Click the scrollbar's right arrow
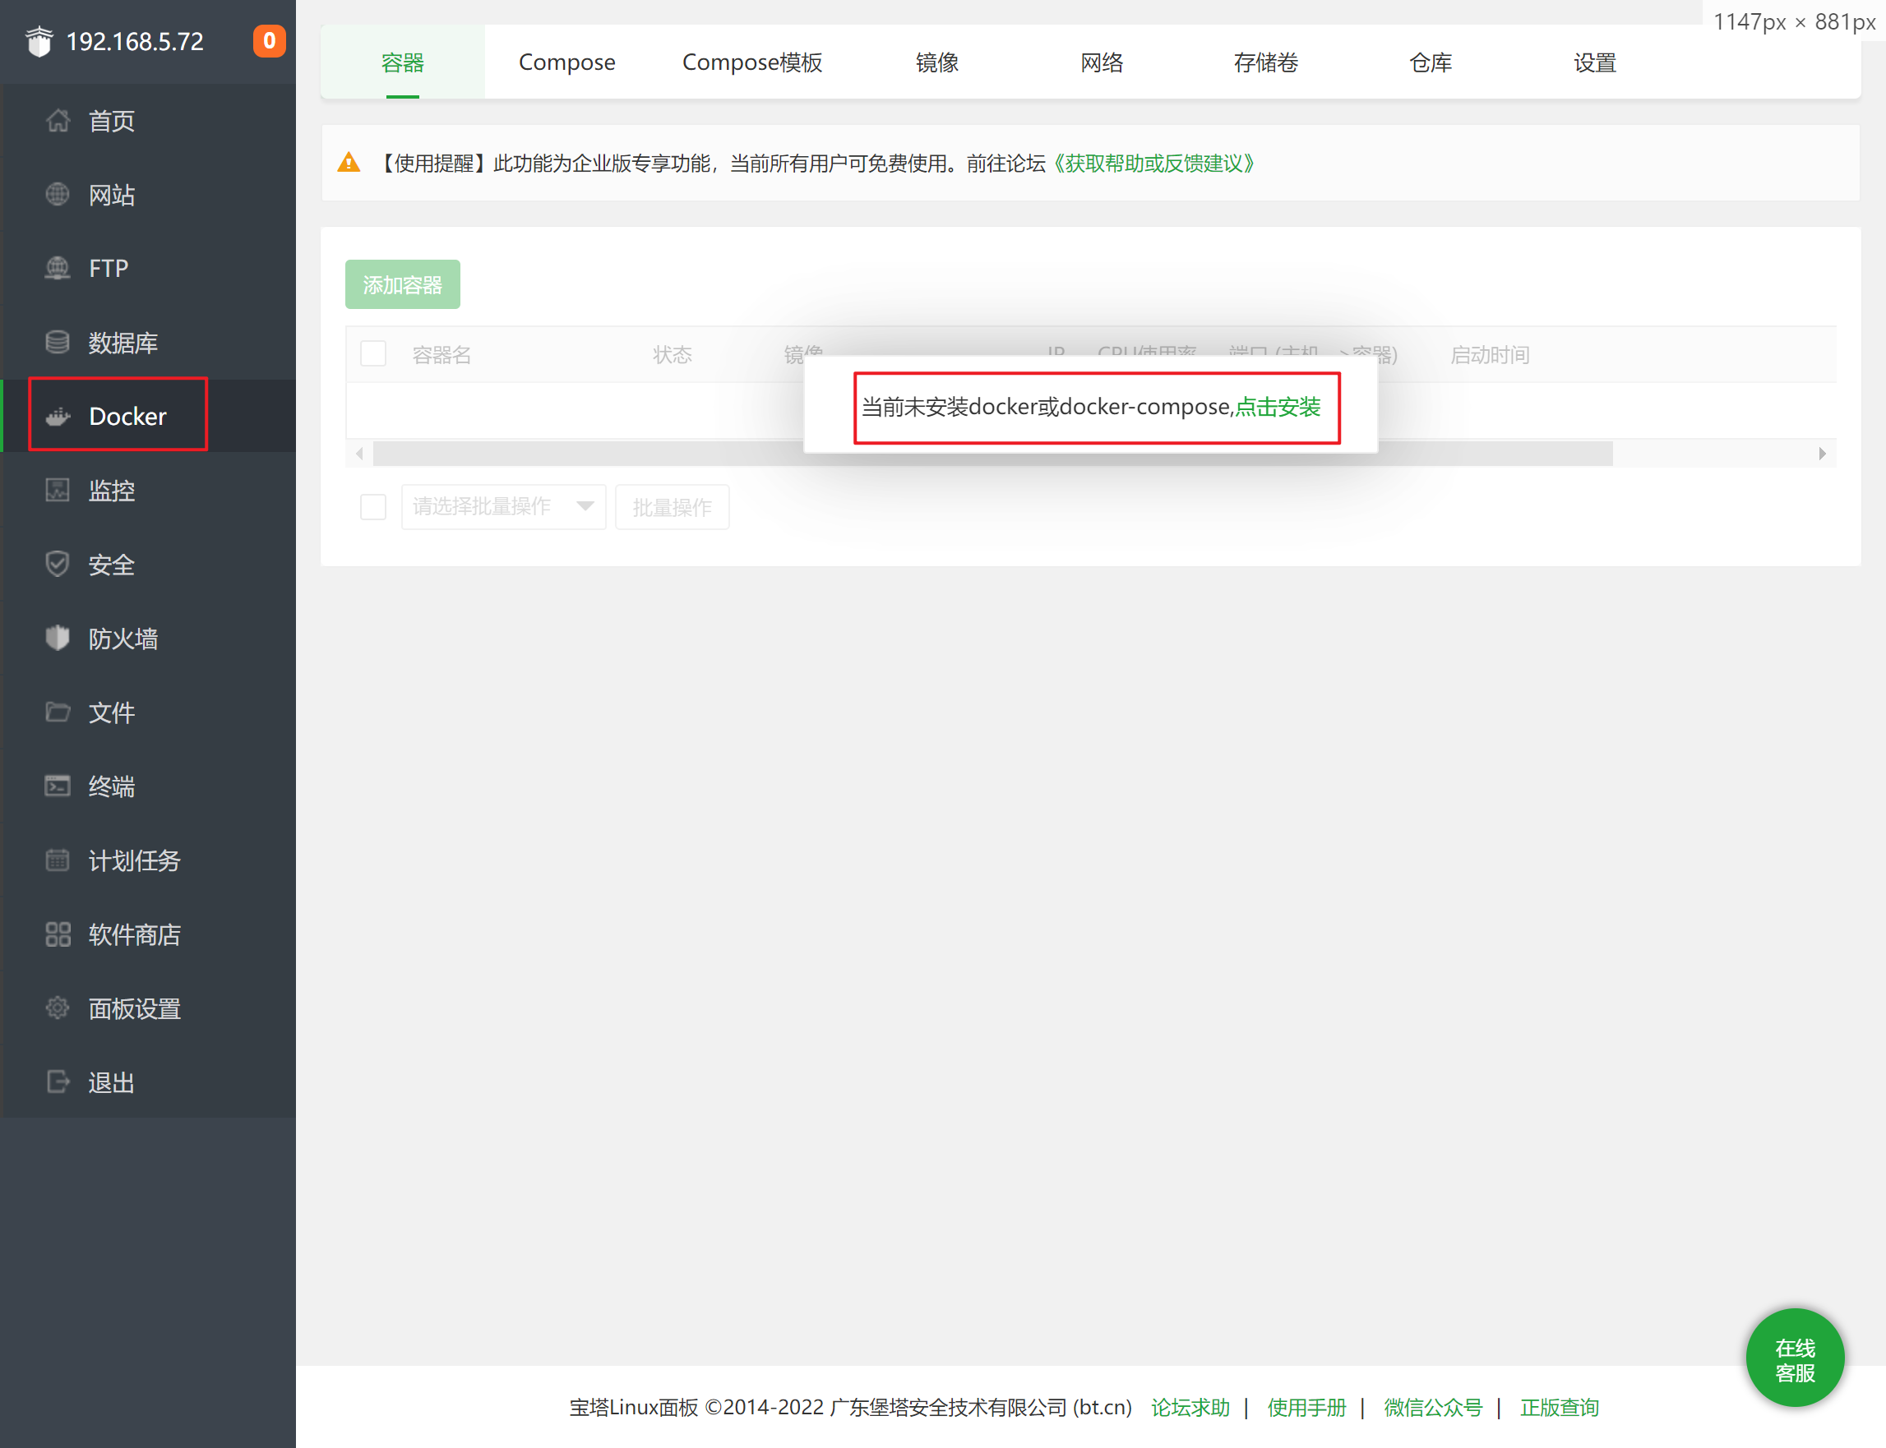Screen dimensions: 1886x1448 click(1821, 454)
